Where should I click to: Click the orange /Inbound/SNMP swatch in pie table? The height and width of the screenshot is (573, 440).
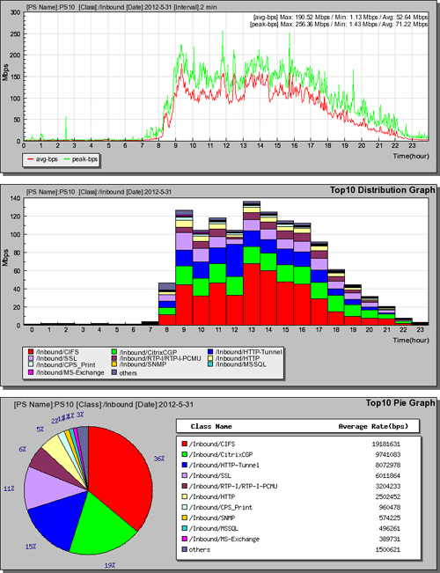click(185, 518)
